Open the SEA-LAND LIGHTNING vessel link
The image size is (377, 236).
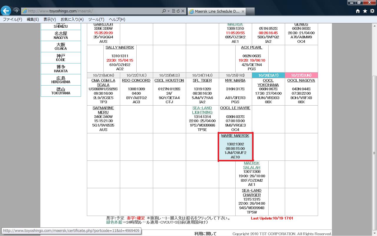click(202, 110)
